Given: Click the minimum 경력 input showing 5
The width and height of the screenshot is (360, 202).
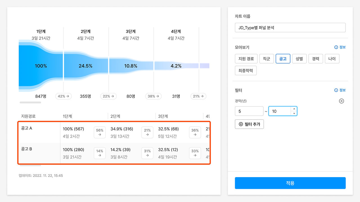Looking at the screenshot, I should [249, 111].
